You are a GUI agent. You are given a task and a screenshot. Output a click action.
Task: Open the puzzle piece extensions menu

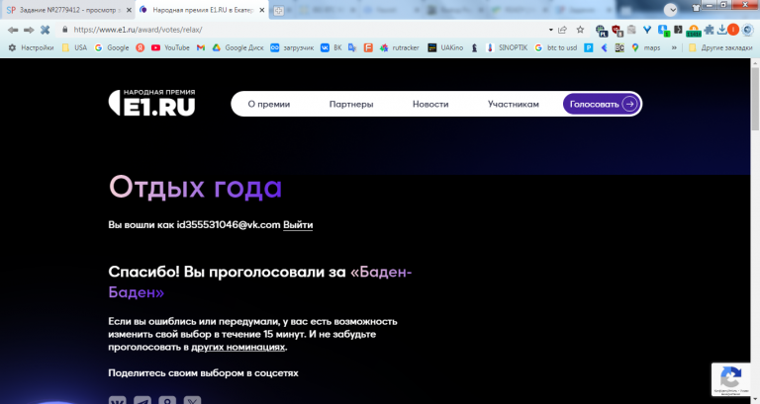point(710,30)
